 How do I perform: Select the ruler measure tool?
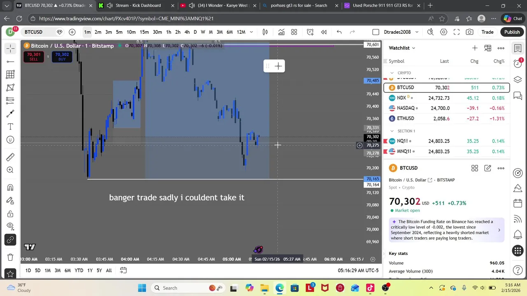click(x=10, y=157)
